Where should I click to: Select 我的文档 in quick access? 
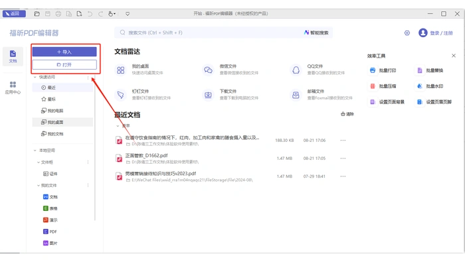coord(62,133)
